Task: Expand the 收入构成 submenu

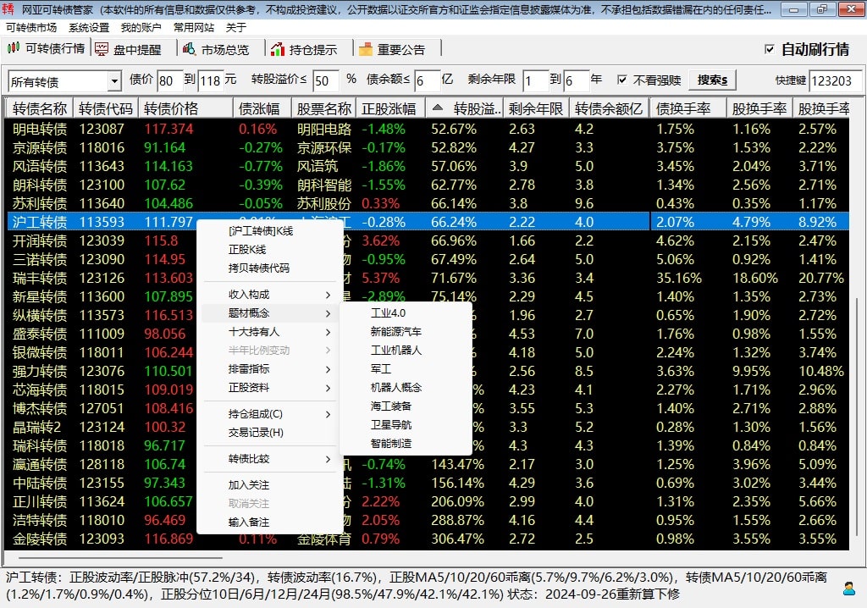Action: (x=270, y=295)
